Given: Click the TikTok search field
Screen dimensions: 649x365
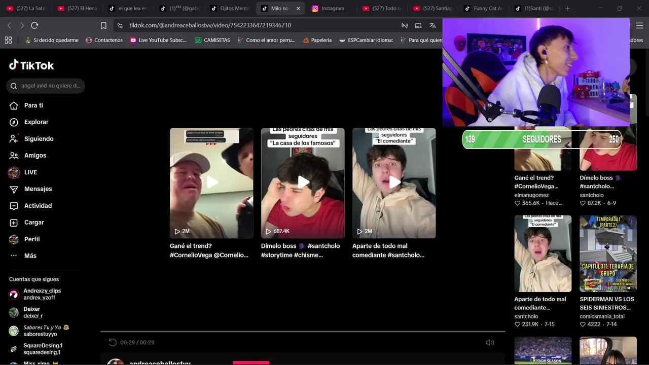Looking at the screenshot, I should pyautogui.click(x=46, y=86).
